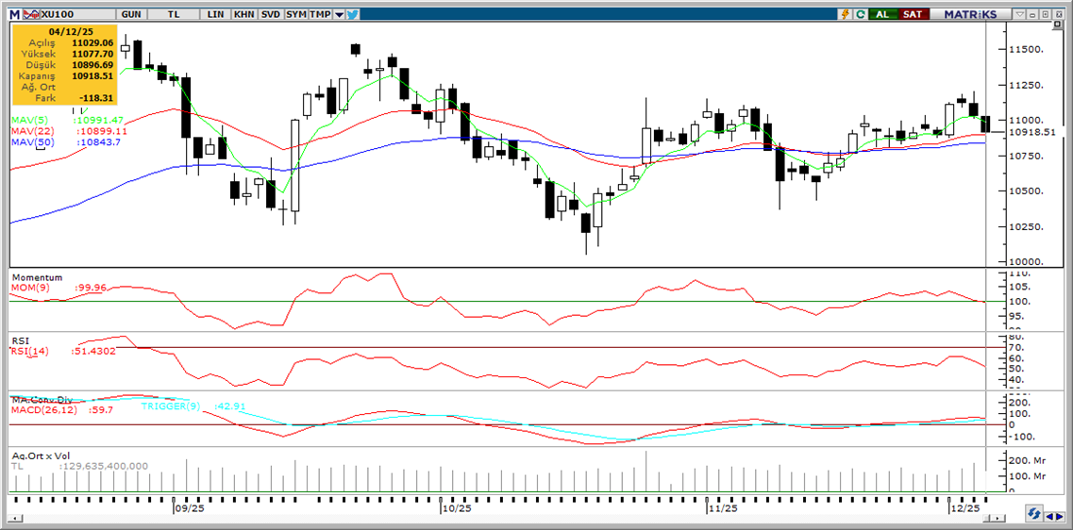Open the chart symbol icon beside XU100

tap(31, 14)
